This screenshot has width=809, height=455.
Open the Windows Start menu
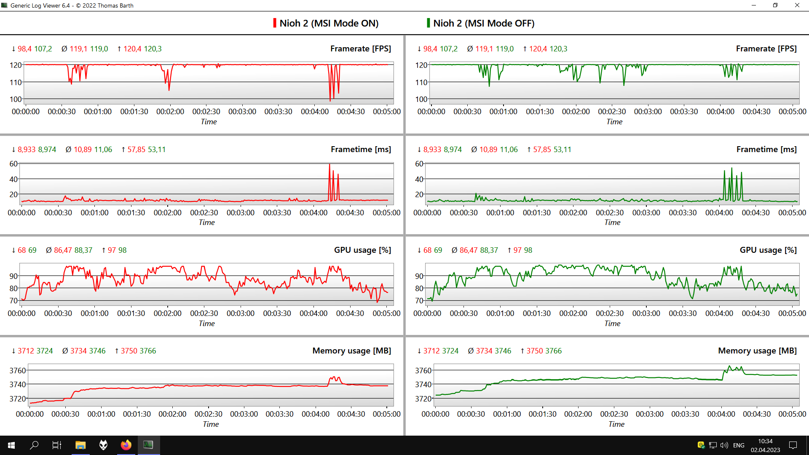coord(11,445)
